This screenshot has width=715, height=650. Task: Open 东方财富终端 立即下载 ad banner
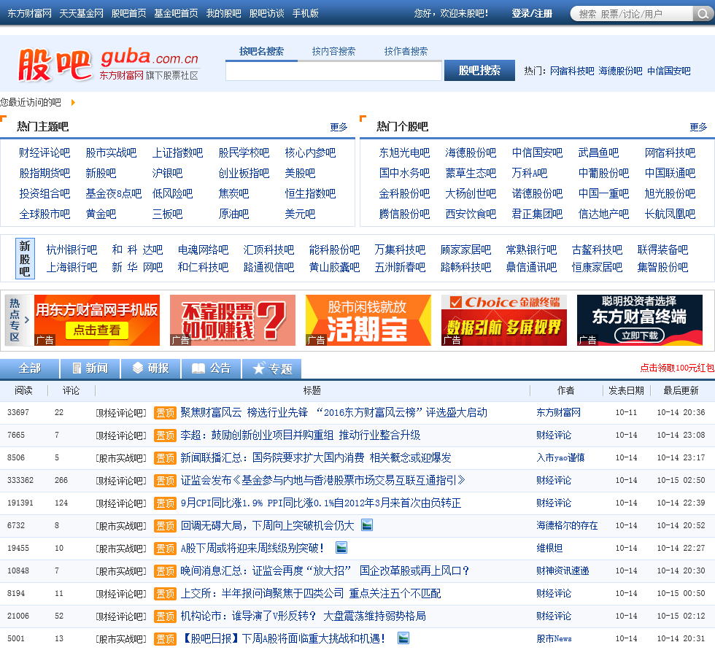coord(640,320)
